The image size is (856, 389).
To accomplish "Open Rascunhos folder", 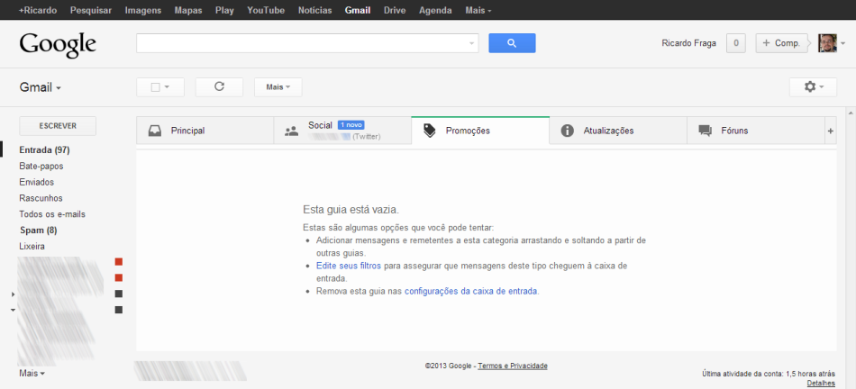I will click(x=41, y=198).
